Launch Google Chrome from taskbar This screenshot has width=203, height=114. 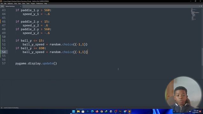tap(101, 111)
